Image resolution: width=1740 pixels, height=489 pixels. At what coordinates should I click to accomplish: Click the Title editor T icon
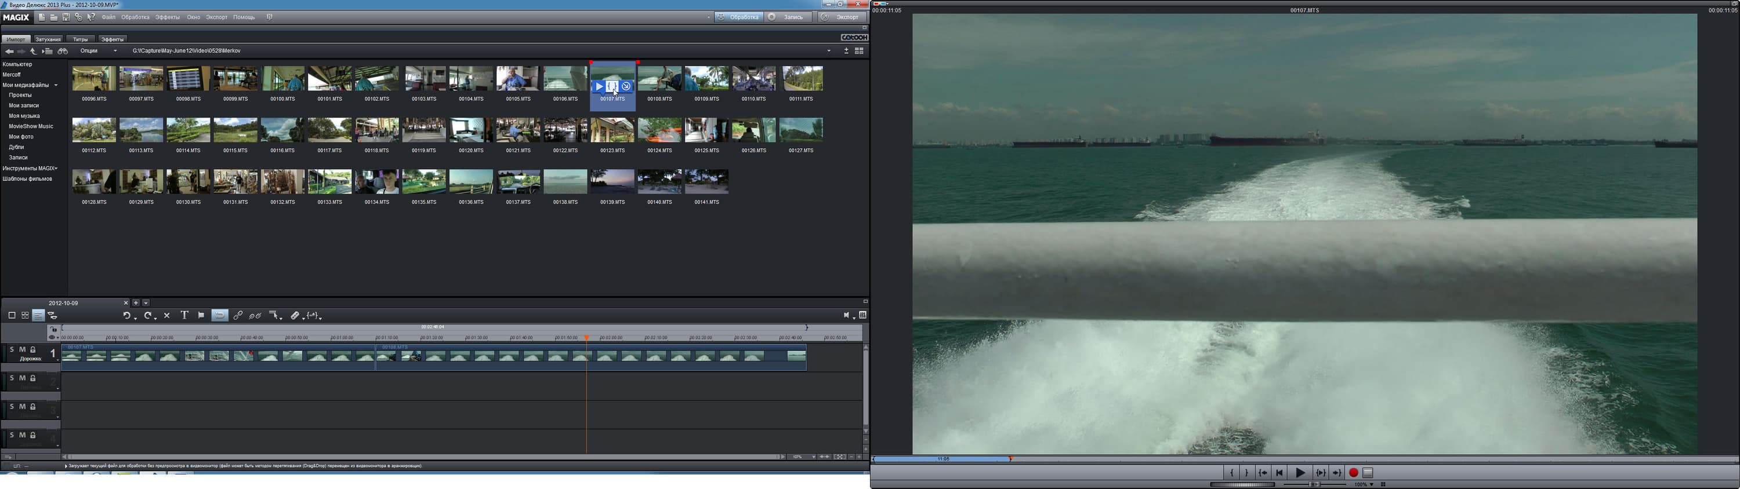(x=184, y=316)
